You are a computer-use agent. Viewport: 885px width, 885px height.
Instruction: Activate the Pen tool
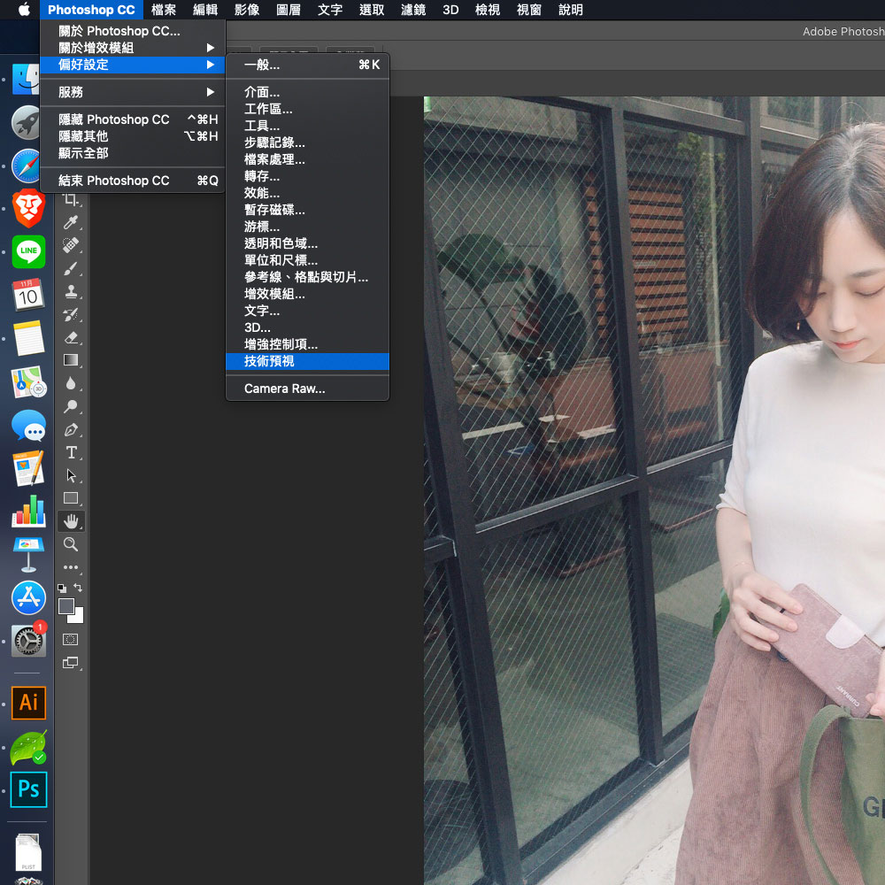click(x=71, y=429)
